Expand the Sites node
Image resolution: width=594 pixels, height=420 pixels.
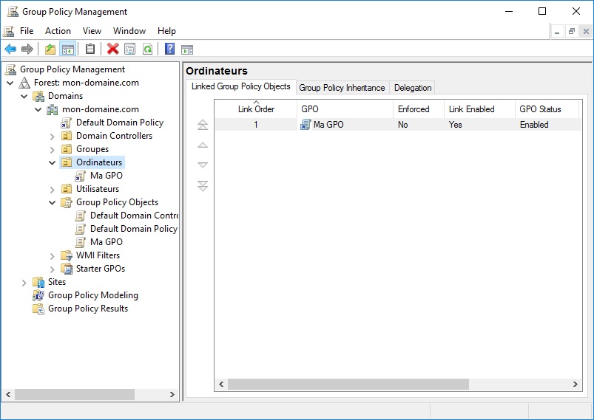[24, 283]
